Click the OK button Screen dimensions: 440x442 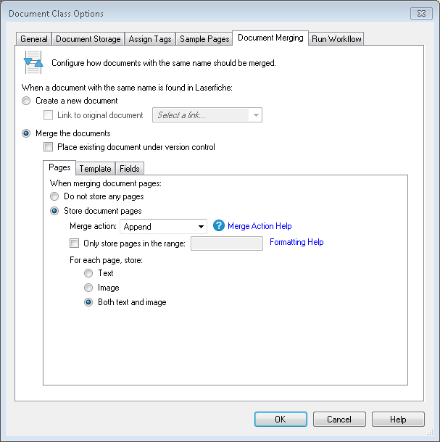(x=281, y=419)
